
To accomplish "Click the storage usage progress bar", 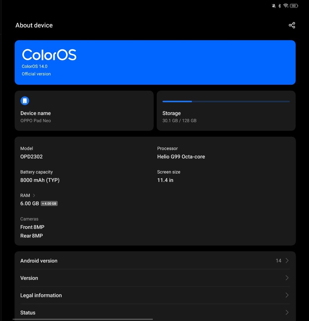I will (x=226, y=101).
